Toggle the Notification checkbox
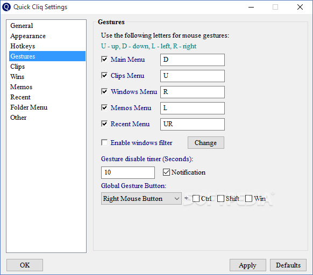 pyautogui.click(x=166, y=172)
